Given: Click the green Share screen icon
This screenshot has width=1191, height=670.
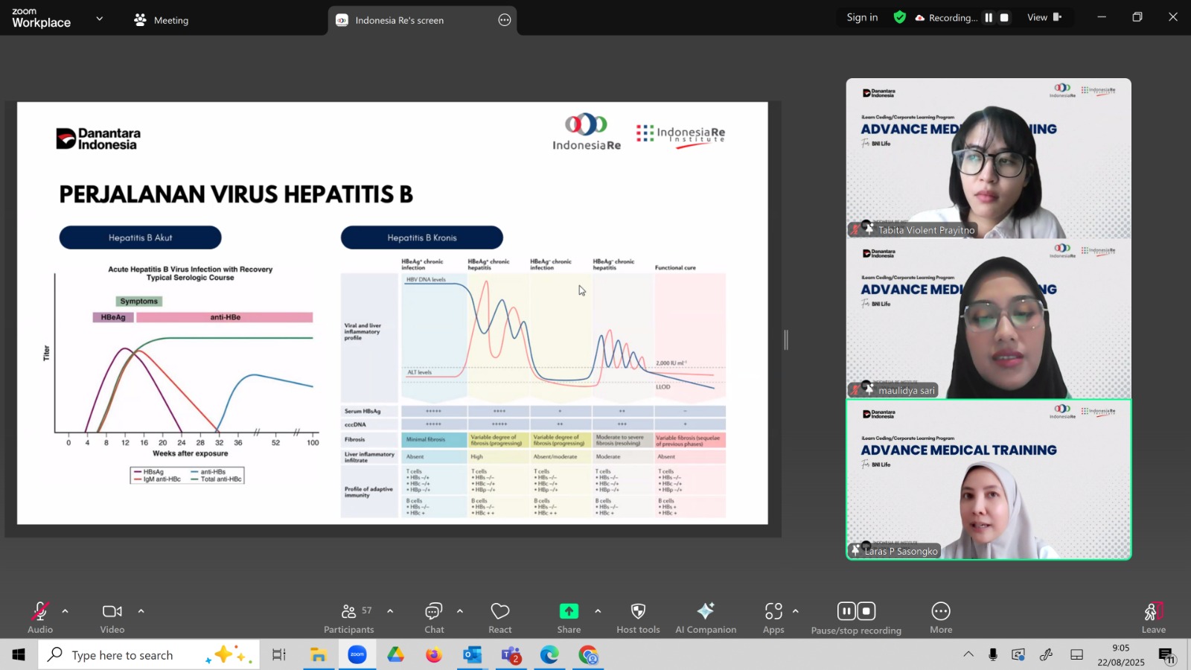Looking at the screenshot, I should pyautogui.click(x=569, y=611).
